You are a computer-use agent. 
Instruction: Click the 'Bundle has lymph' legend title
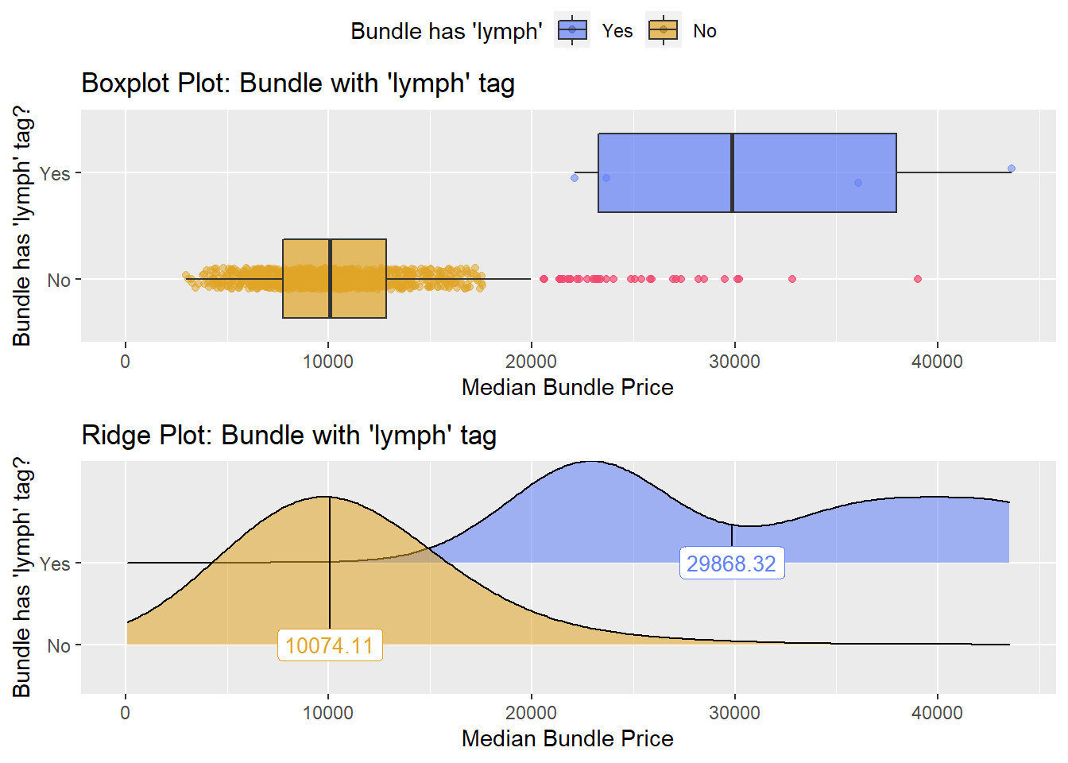pyautogui.click(x=447, y=31)
